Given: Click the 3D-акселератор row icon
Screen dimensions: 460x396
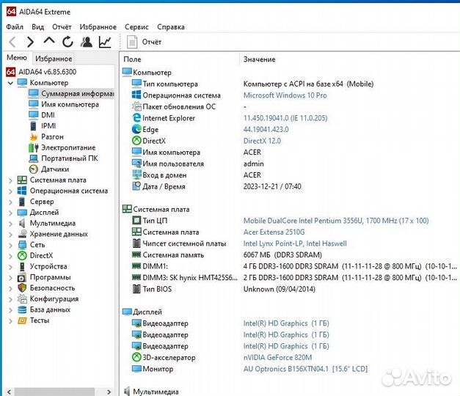Looking at the screenshot, I should coord(136,357).
